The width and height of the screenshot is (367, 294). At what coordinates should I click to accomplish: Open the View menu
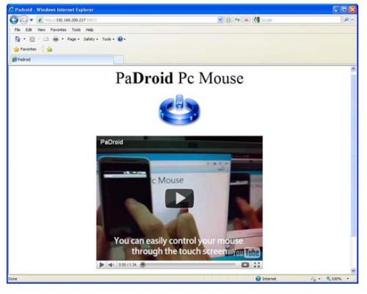pyautogui.click(x=41, y=30)
